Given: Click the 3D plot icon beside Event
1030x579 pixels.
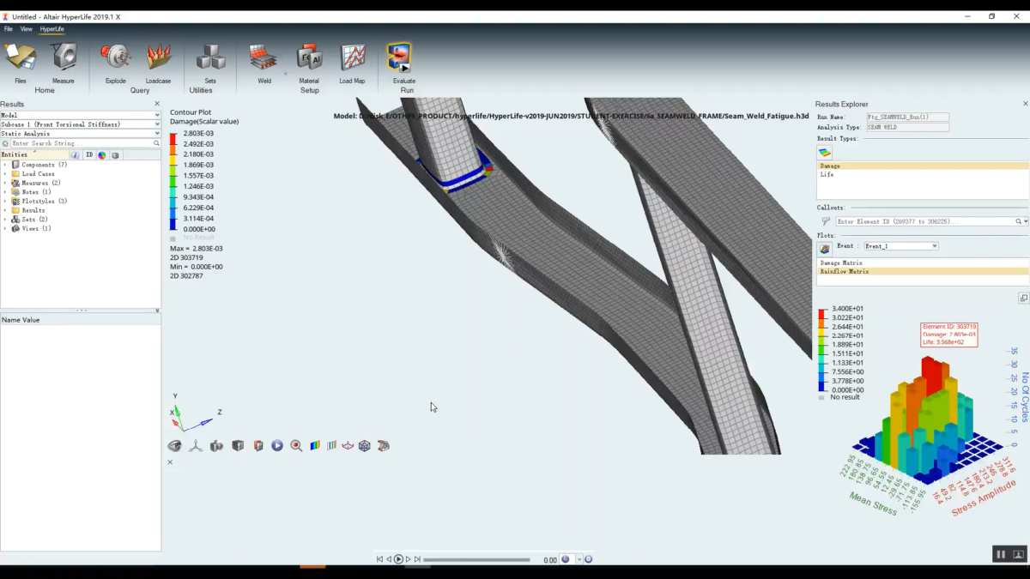Looking at the screenshot, I should 825,249.
